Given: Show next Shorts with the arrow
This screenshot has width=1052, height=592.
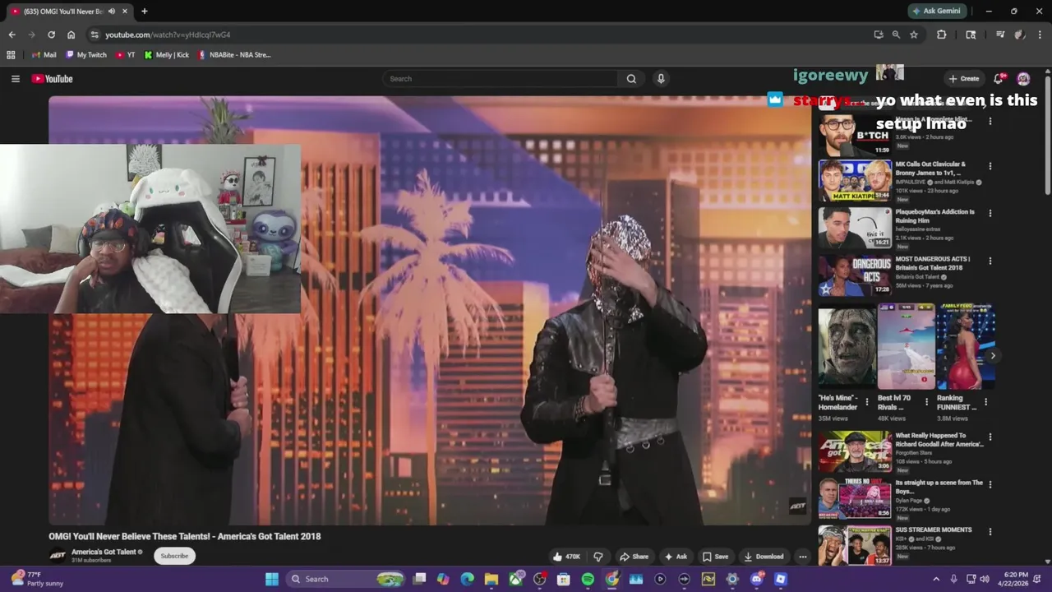Looking at the screenshot, I should 993,356.
